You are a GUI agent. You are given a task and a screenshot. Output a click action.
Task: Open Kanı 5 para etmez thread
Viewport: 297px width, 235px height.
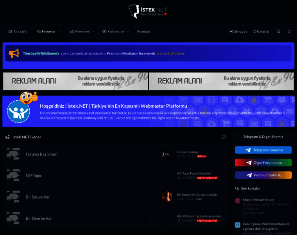[x=266, y=226]
